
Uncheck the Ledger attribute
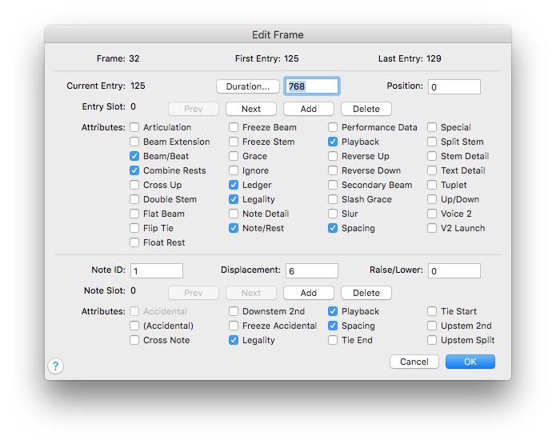click(234, 185)
